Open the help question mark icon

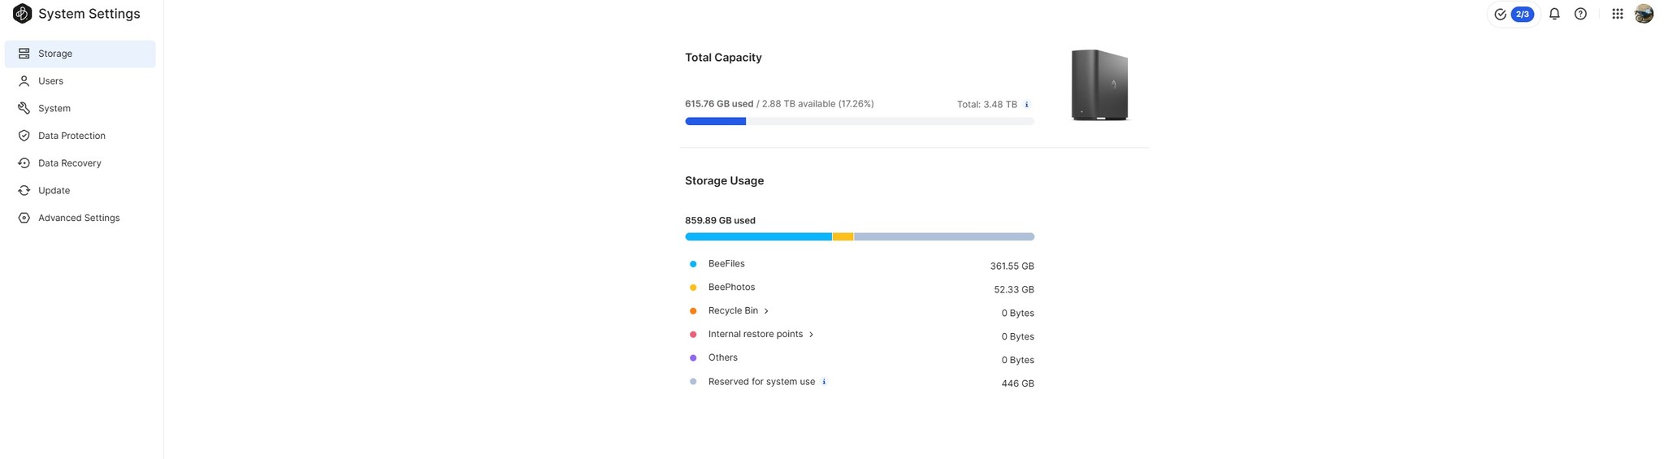[x=1580, y=14]
